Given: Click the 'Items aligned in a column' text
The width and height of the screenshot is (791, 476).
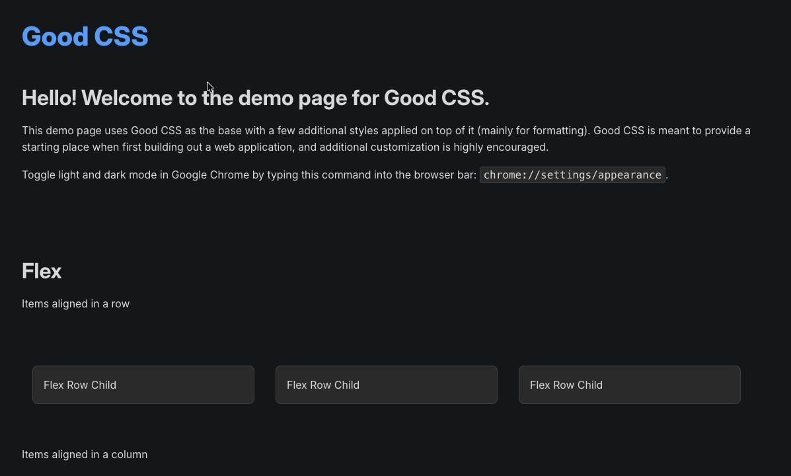Looking at the screenshot, I should pyautogui.click(x=85, y=454).
